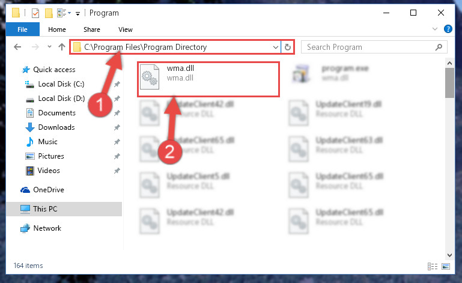This screenshot has height=283, width=462.
Task: Click the search magnifier icon
Action: (x=439, y=47)
